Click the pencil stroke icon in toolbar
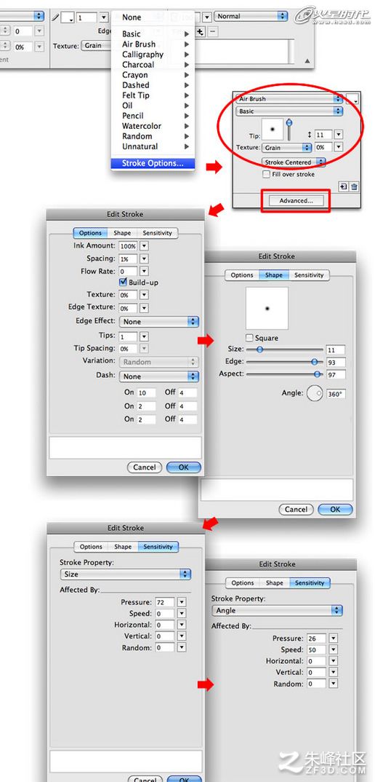This screenshot has width=375, height=782. (x=55, y=17)
